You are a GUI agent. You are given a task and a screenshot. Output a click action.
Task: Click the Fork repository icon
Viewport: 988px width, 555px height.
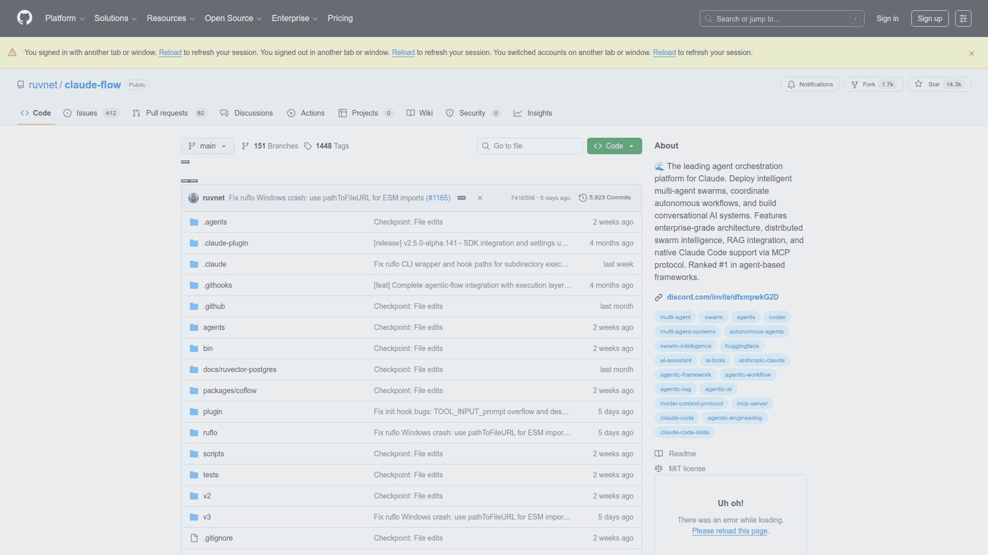855,84
